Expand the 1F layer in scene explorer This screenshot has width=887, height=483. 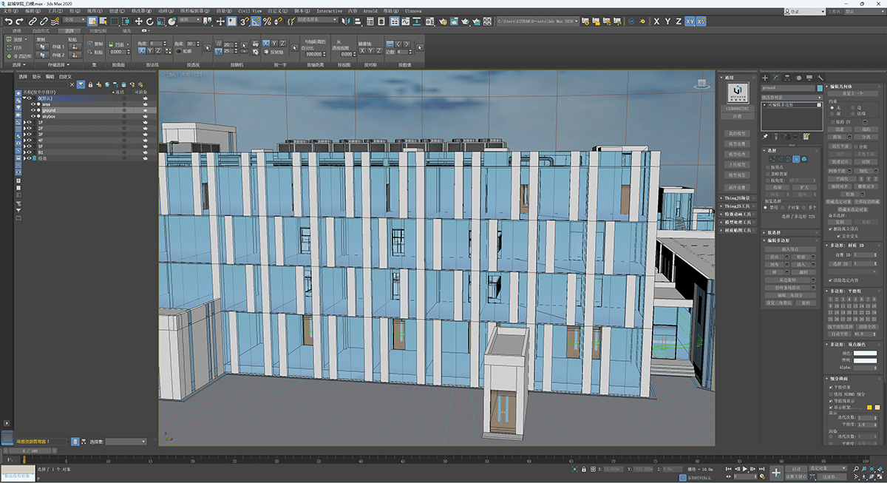pos(25,122)
